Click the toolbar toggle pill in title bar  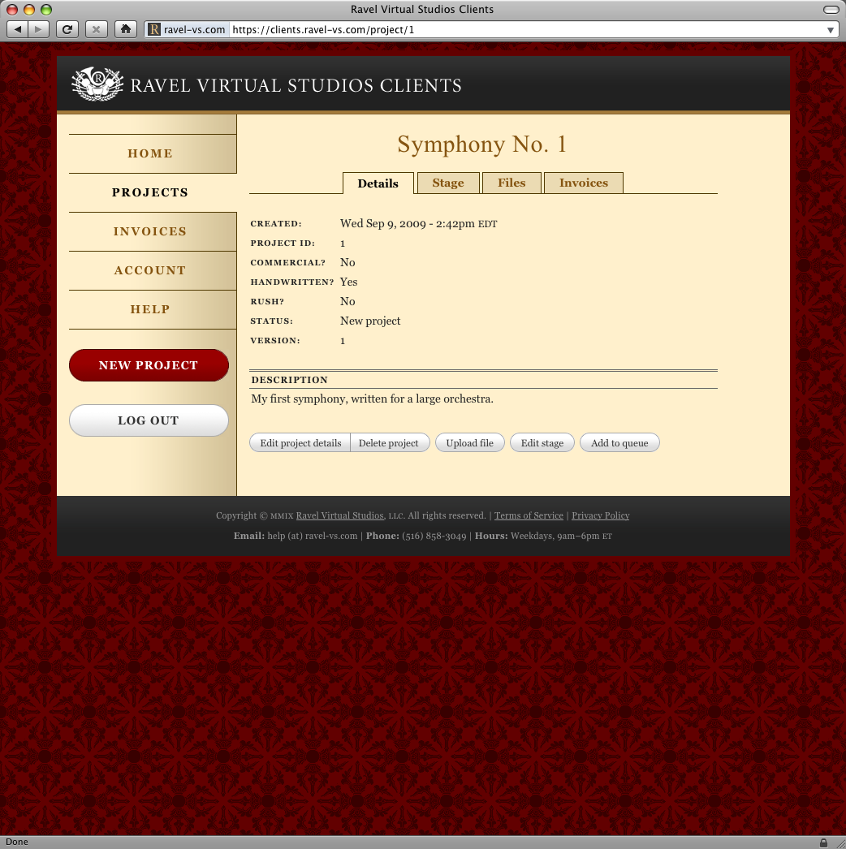point(831,9)
